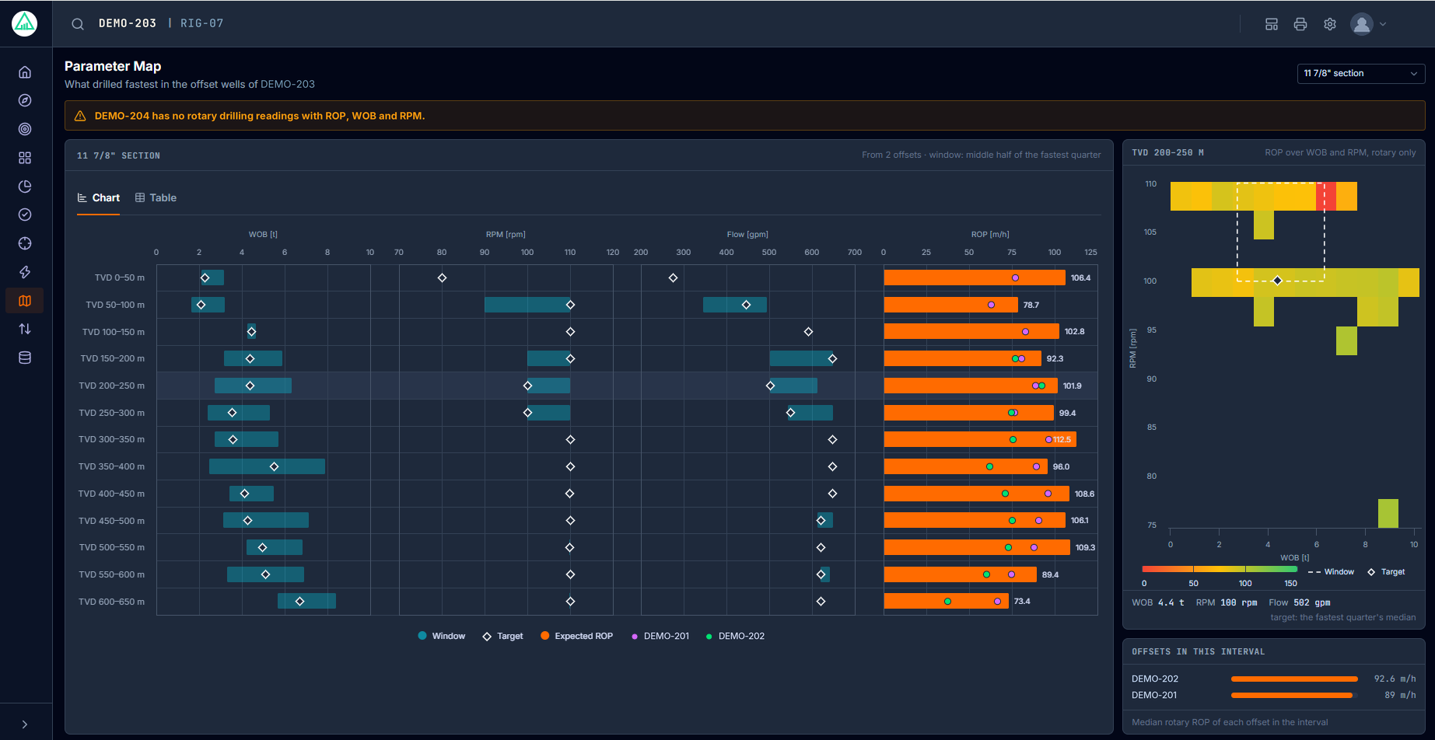The height and width of the screenshot is (740, 1435).
Task: Go to Home sidebar icon
Action: click(x=25, y=72)
